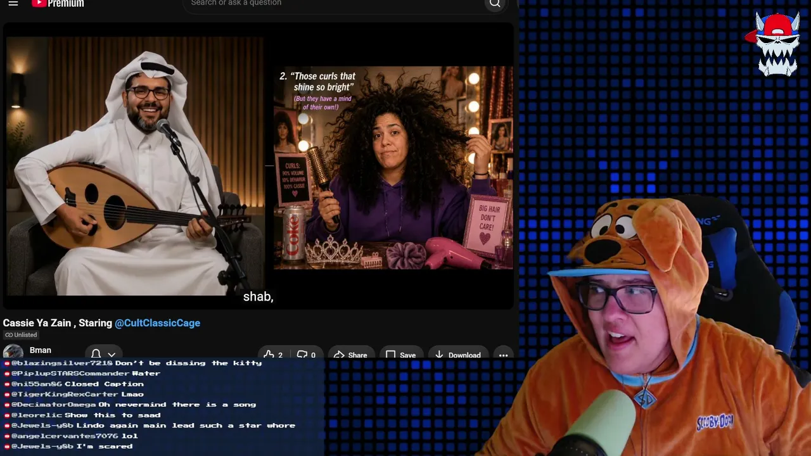
Task: Click @PiplupSTARSCommander's 'Water' chat message
Action: [x=82, y=373]
